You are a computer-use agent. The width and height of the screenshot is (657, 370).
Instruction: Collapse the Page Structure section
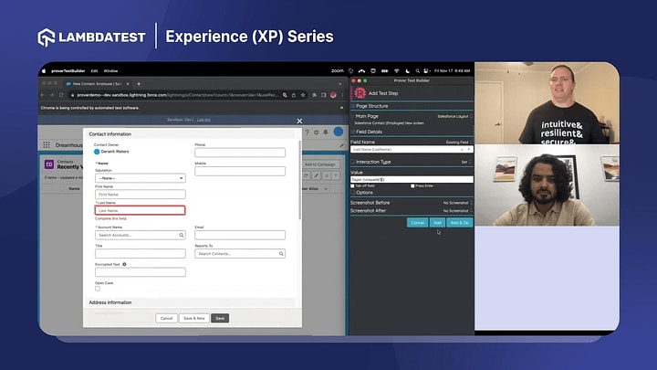pos(353,106)
